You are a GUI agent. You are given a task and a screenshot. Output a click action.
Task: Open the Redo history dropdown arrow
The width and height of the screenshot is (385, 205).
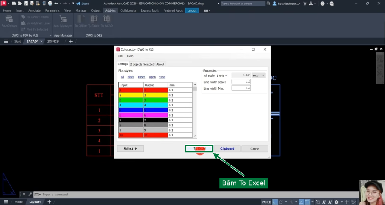pos(69,3)
